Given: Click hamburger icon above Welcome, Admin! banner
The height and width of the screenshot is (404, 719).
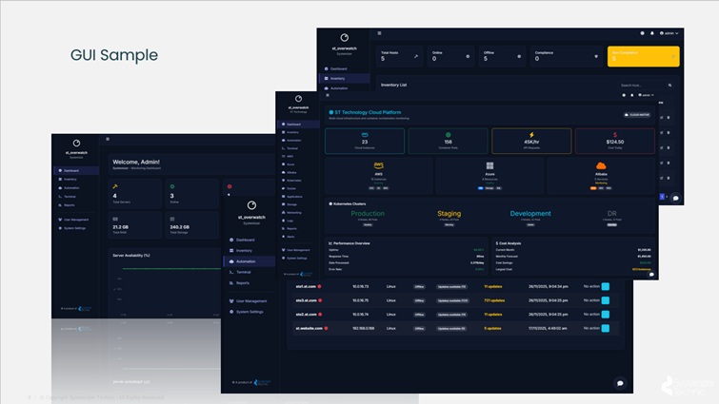Looking at the screenshot, I should [x=108, y=140].
